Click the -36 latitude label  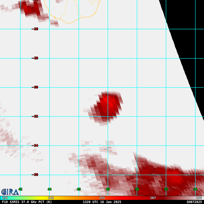click(35, 175)
